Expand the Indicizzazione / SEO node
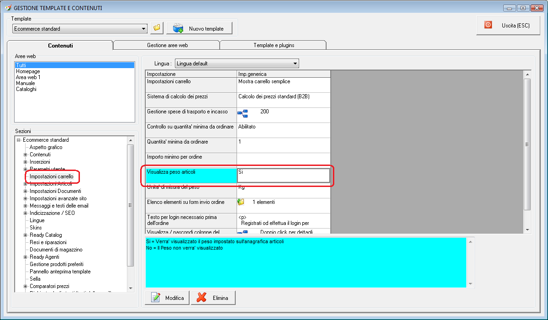 coord(26,213)
